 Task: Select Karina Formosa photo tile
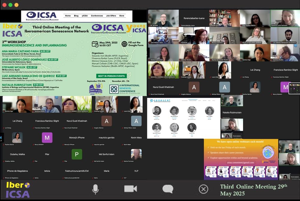click(x=136, y=154)
